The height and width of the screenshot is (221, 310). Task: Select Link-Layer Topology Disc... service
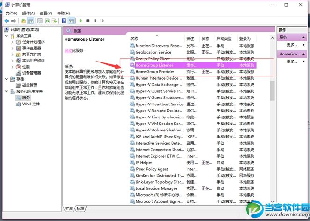click(x=193, y=182)
